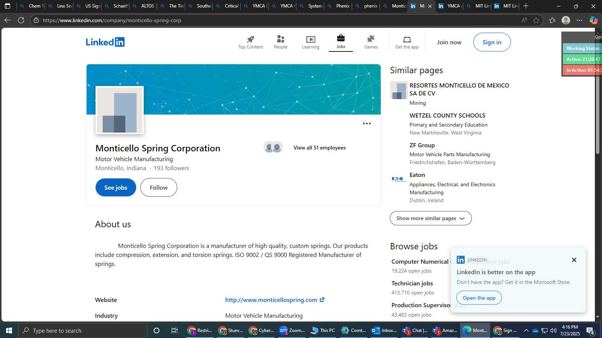Screen dimensions: 602x338
Task: Click Open the app button
Action: click(x=479, y=298)
